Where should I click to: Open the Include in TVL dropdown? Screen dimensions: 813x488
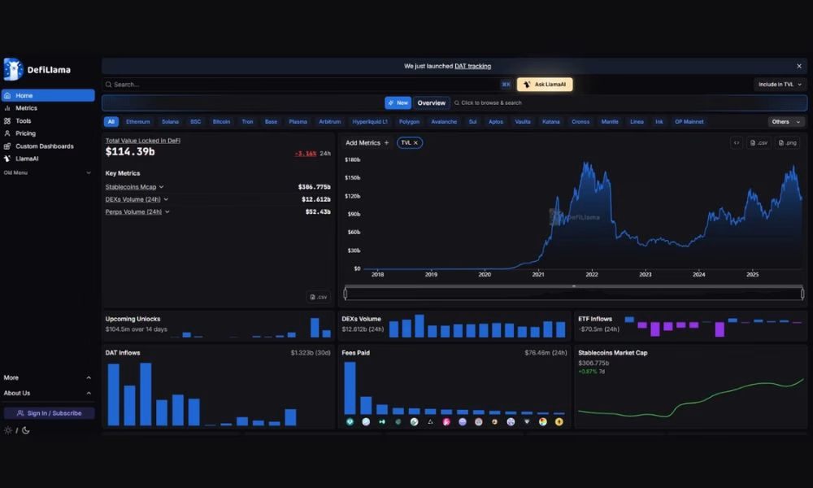(780, 84)
